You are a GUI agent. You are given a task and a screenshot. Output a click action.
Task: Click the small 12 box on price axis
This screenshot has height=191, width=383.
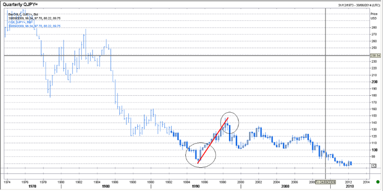point(374,164)
